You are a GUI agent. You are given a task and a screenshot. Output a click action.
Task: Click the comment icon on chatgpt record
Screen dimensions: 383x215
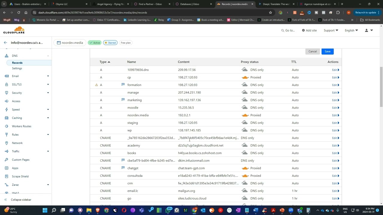click(123, 168)
